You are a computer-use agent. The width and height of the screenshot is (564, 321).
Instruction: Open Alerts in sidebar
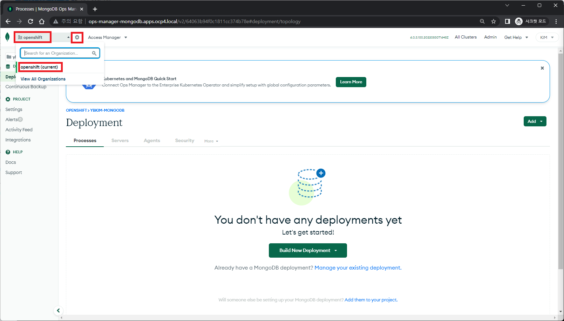[11, 120]
